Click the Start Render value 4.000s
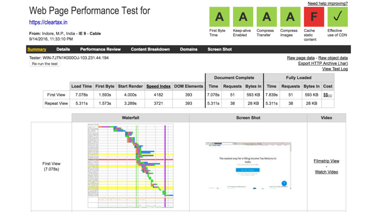Screen dimensions: 377x212 (x=130, y=95)
